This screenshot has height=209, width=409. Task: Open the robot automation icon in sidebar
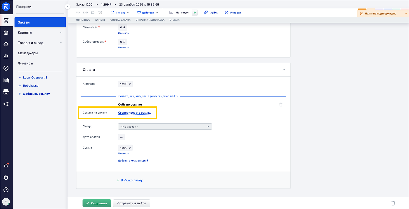[x=6, y=32]
